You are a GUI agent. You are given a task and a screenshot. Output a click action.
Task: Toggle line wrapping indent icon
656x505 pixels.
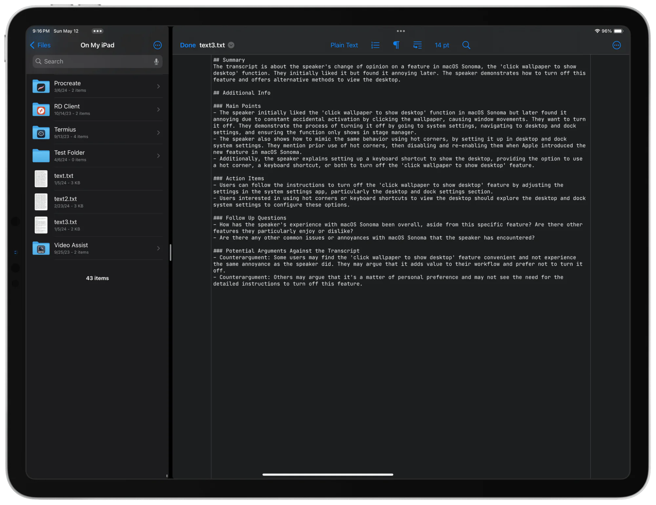(417, 45)
